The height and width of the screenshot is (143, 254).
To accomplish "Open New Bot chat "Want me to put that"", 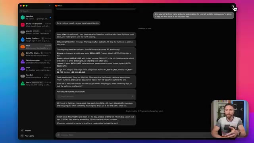I will pyautogui.click(x=36, y=76).
